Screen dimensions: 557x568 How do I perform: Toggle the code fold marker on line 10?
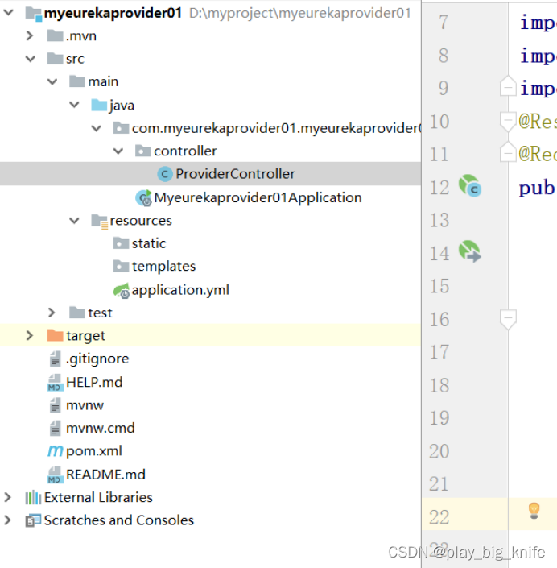click(508, 122)
